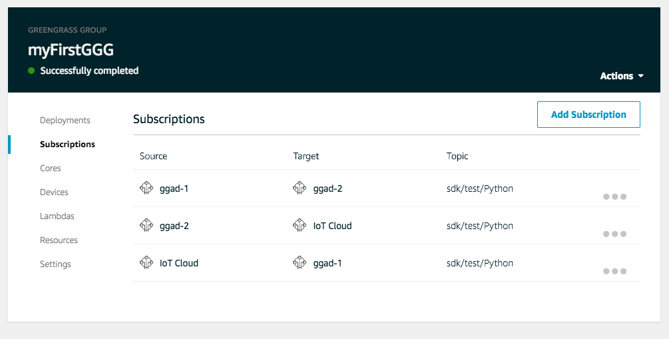Click the Subscriptions panel heading
Screen dimensions: 669x339
169,119
